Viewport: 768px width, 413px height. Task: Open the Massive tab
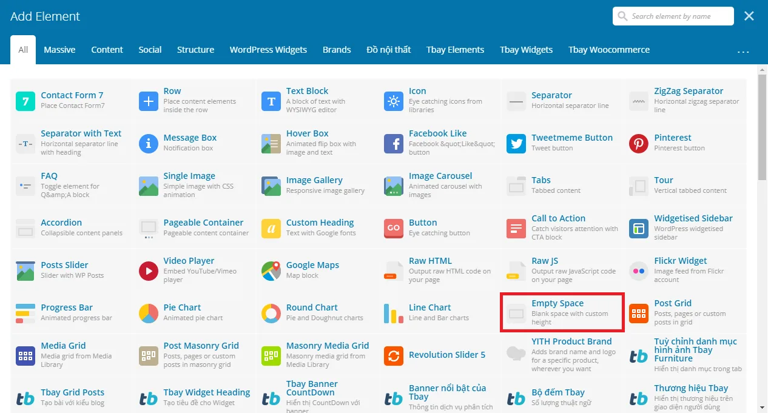pyautogui.click(x=59, y=50)
